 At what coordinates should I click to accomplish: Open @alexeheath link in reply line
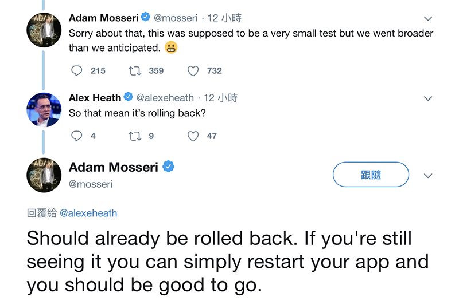(x=88, y=213)
